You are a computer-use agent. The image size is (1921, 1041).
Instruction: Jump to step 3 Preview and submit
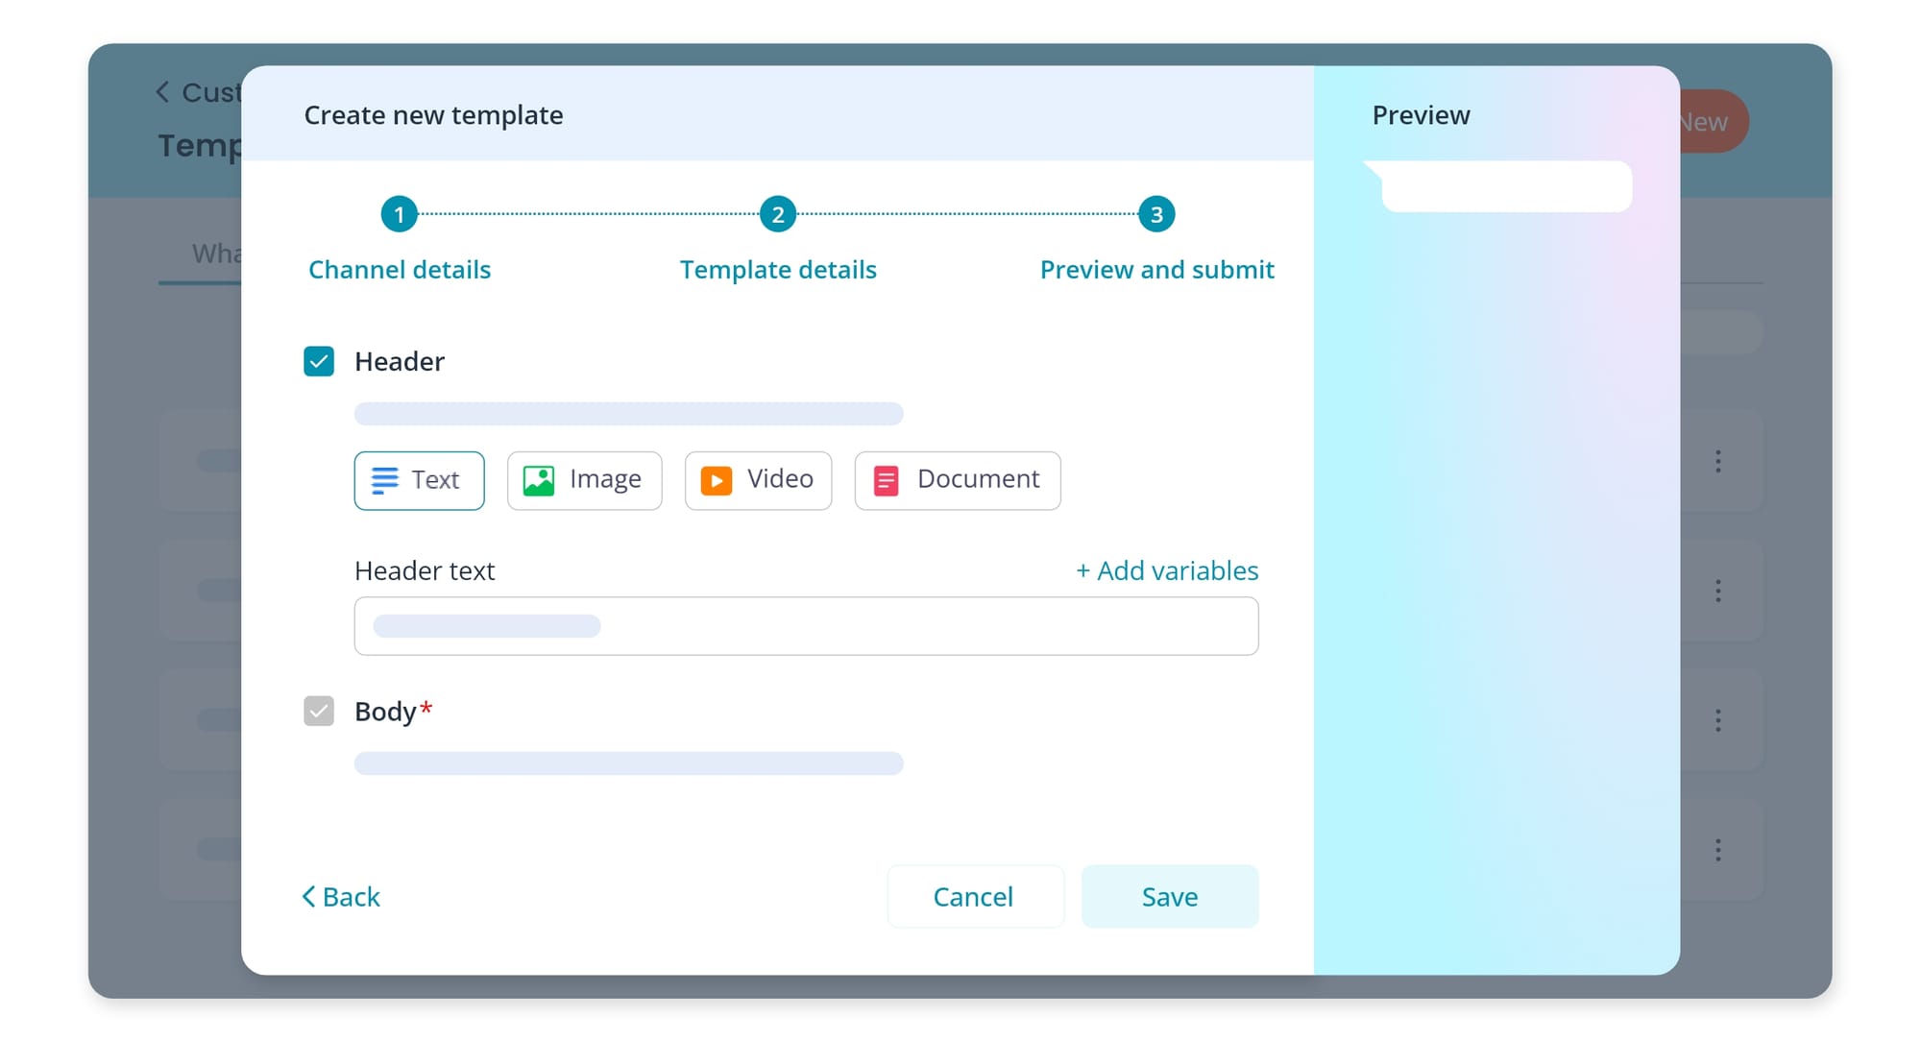coord(1156,214)
